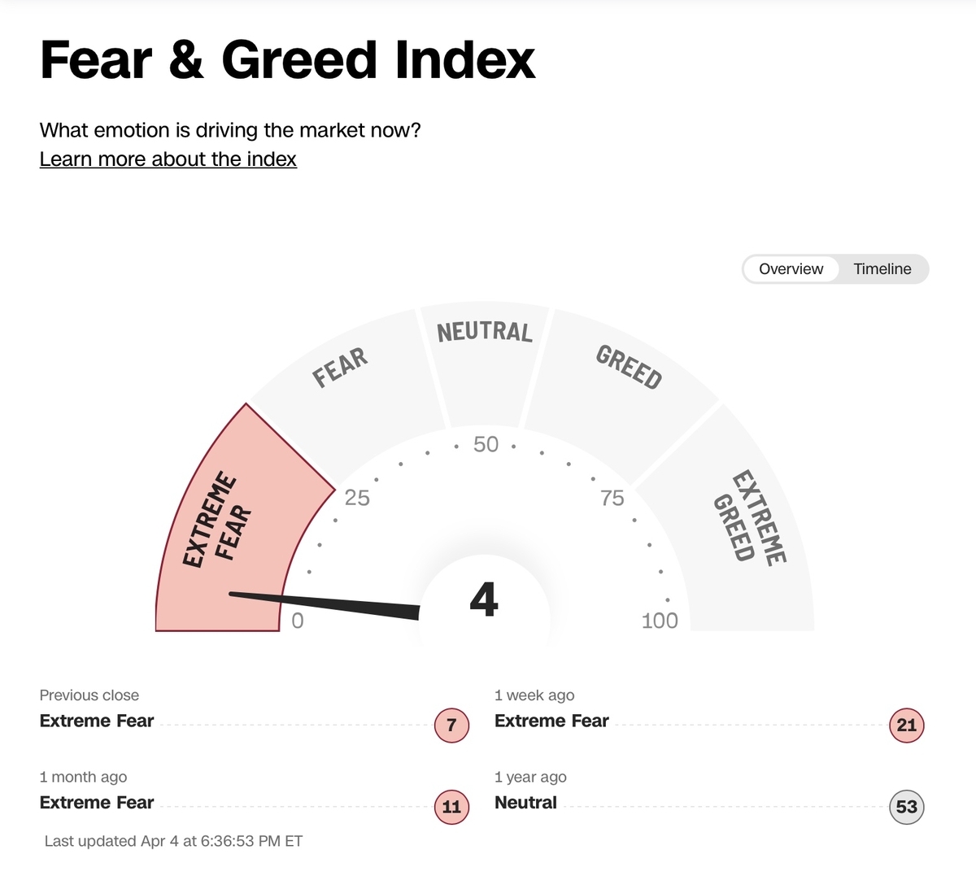Click the 1 week ago badge 21
This screenshot has height=889, width=976.
tap(907, 725)
